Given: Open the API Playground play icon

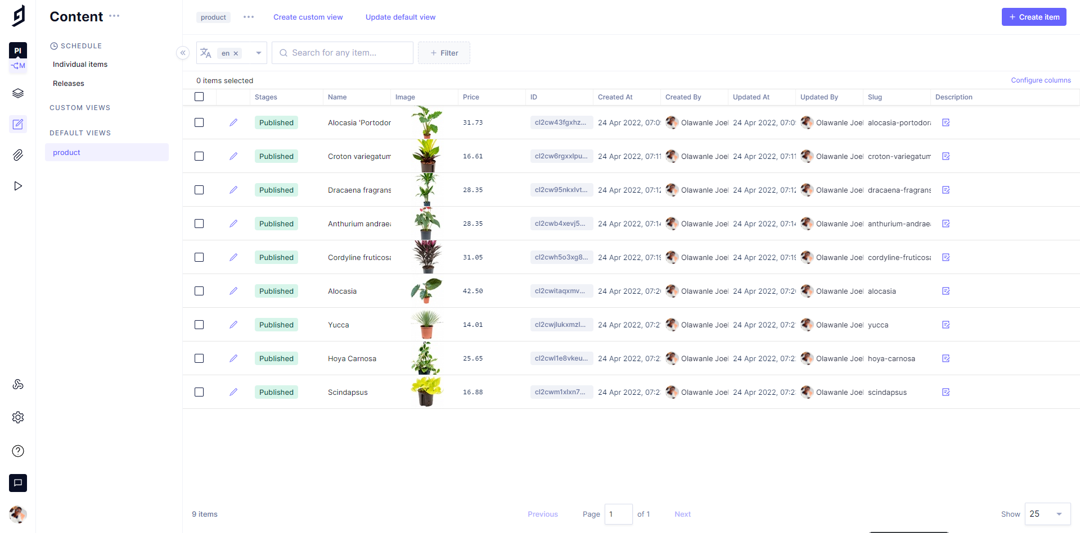Looking at the screenshot, I should [18, 185].
